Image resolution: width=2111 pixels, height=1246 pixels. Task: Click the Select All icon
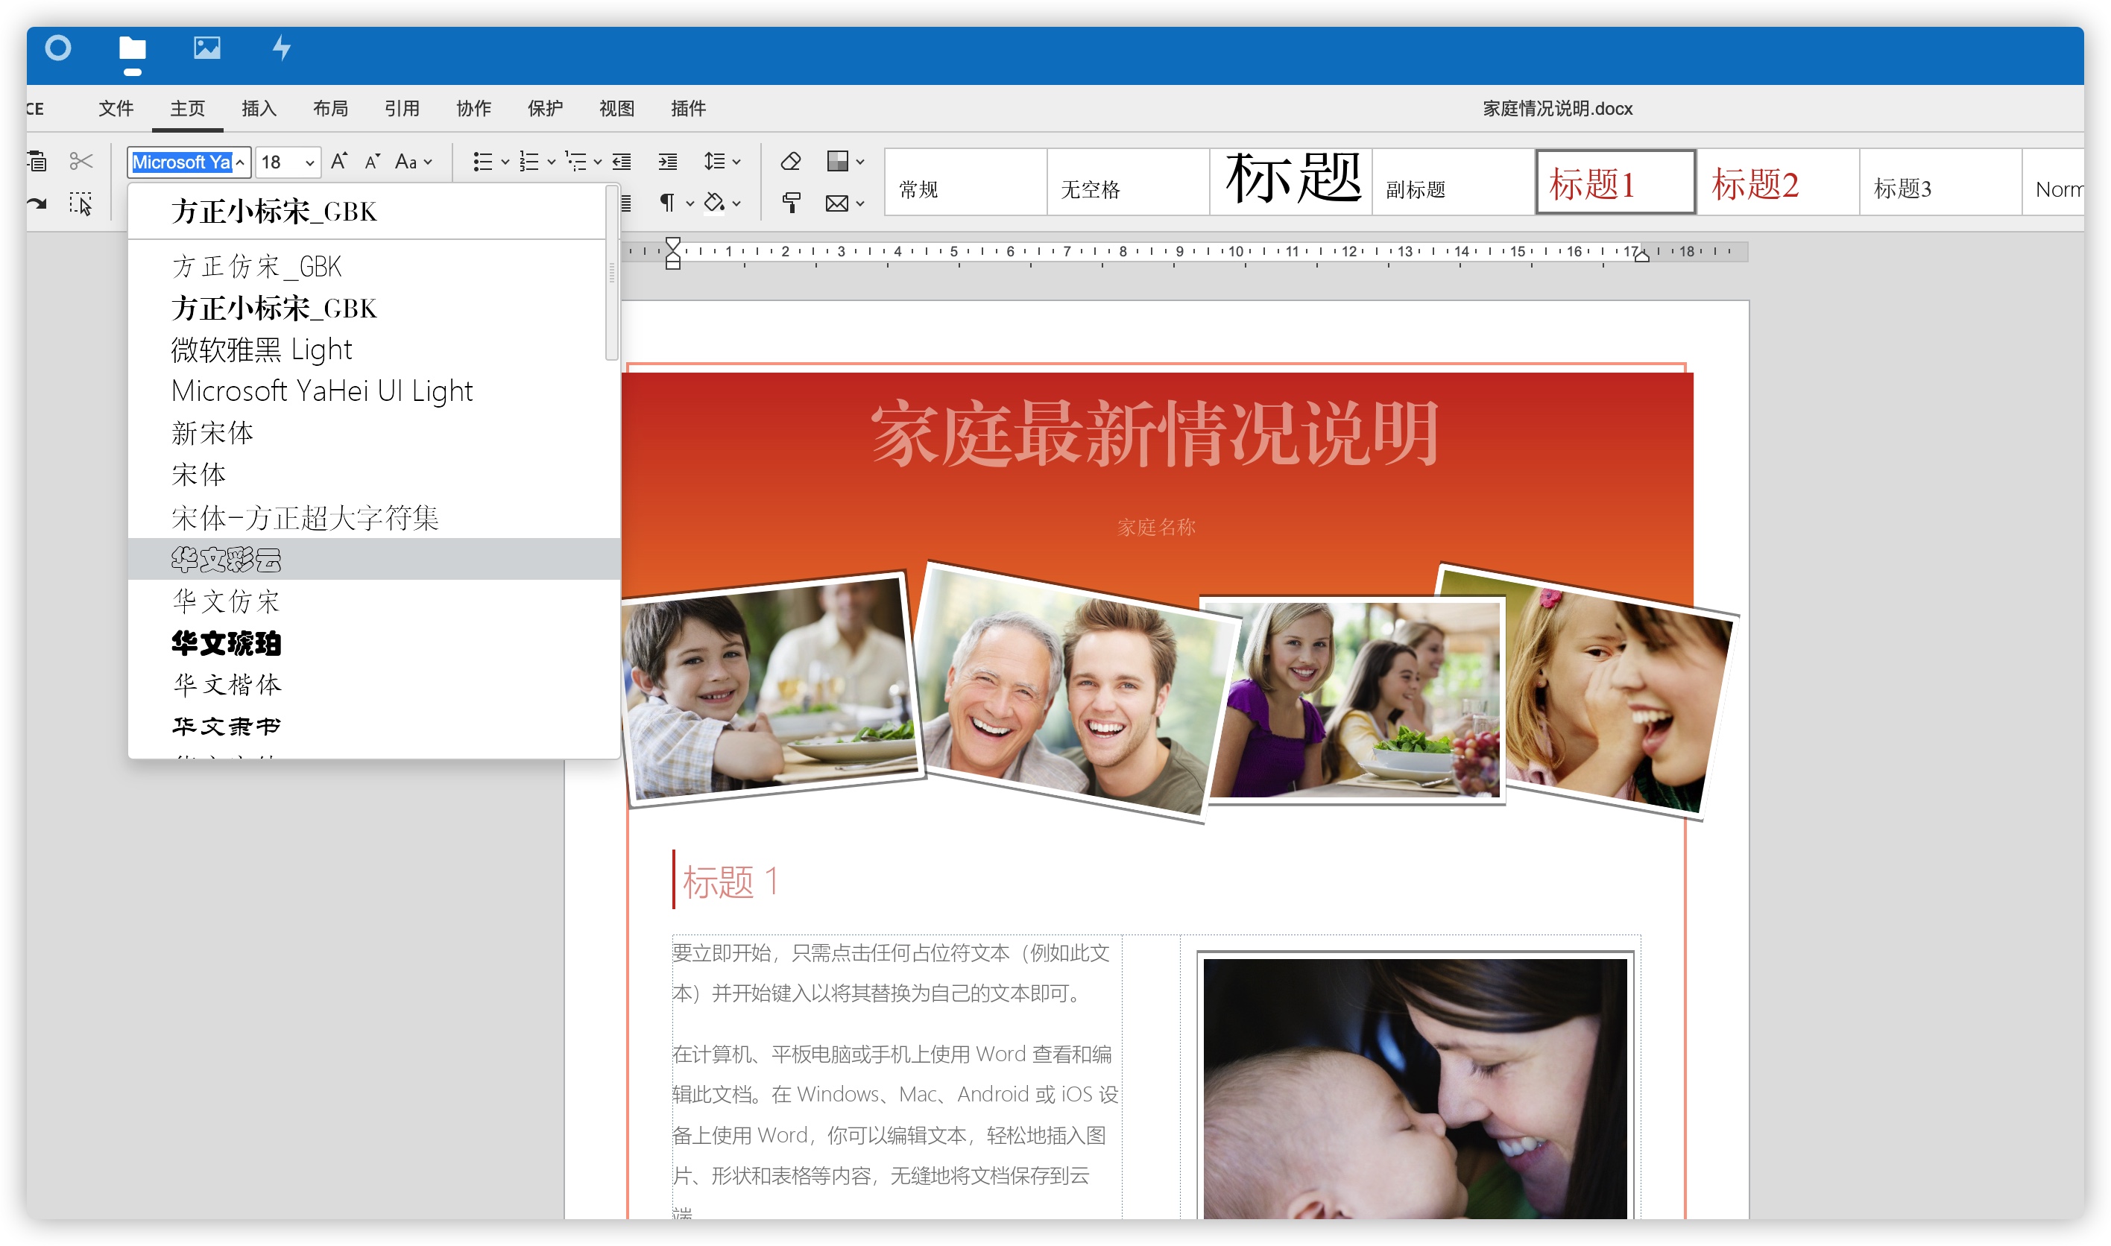tap(81, 203)
